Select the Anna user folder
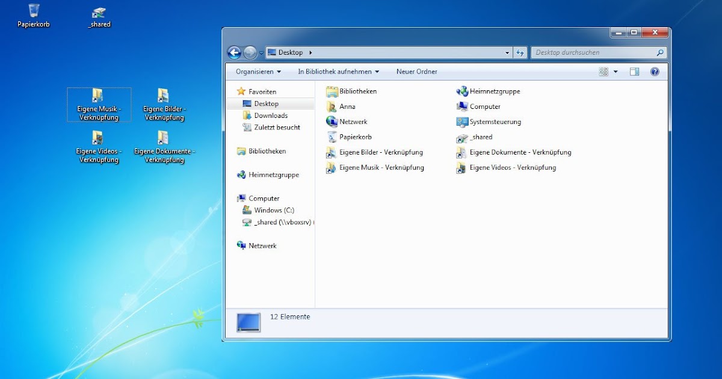 341,106
